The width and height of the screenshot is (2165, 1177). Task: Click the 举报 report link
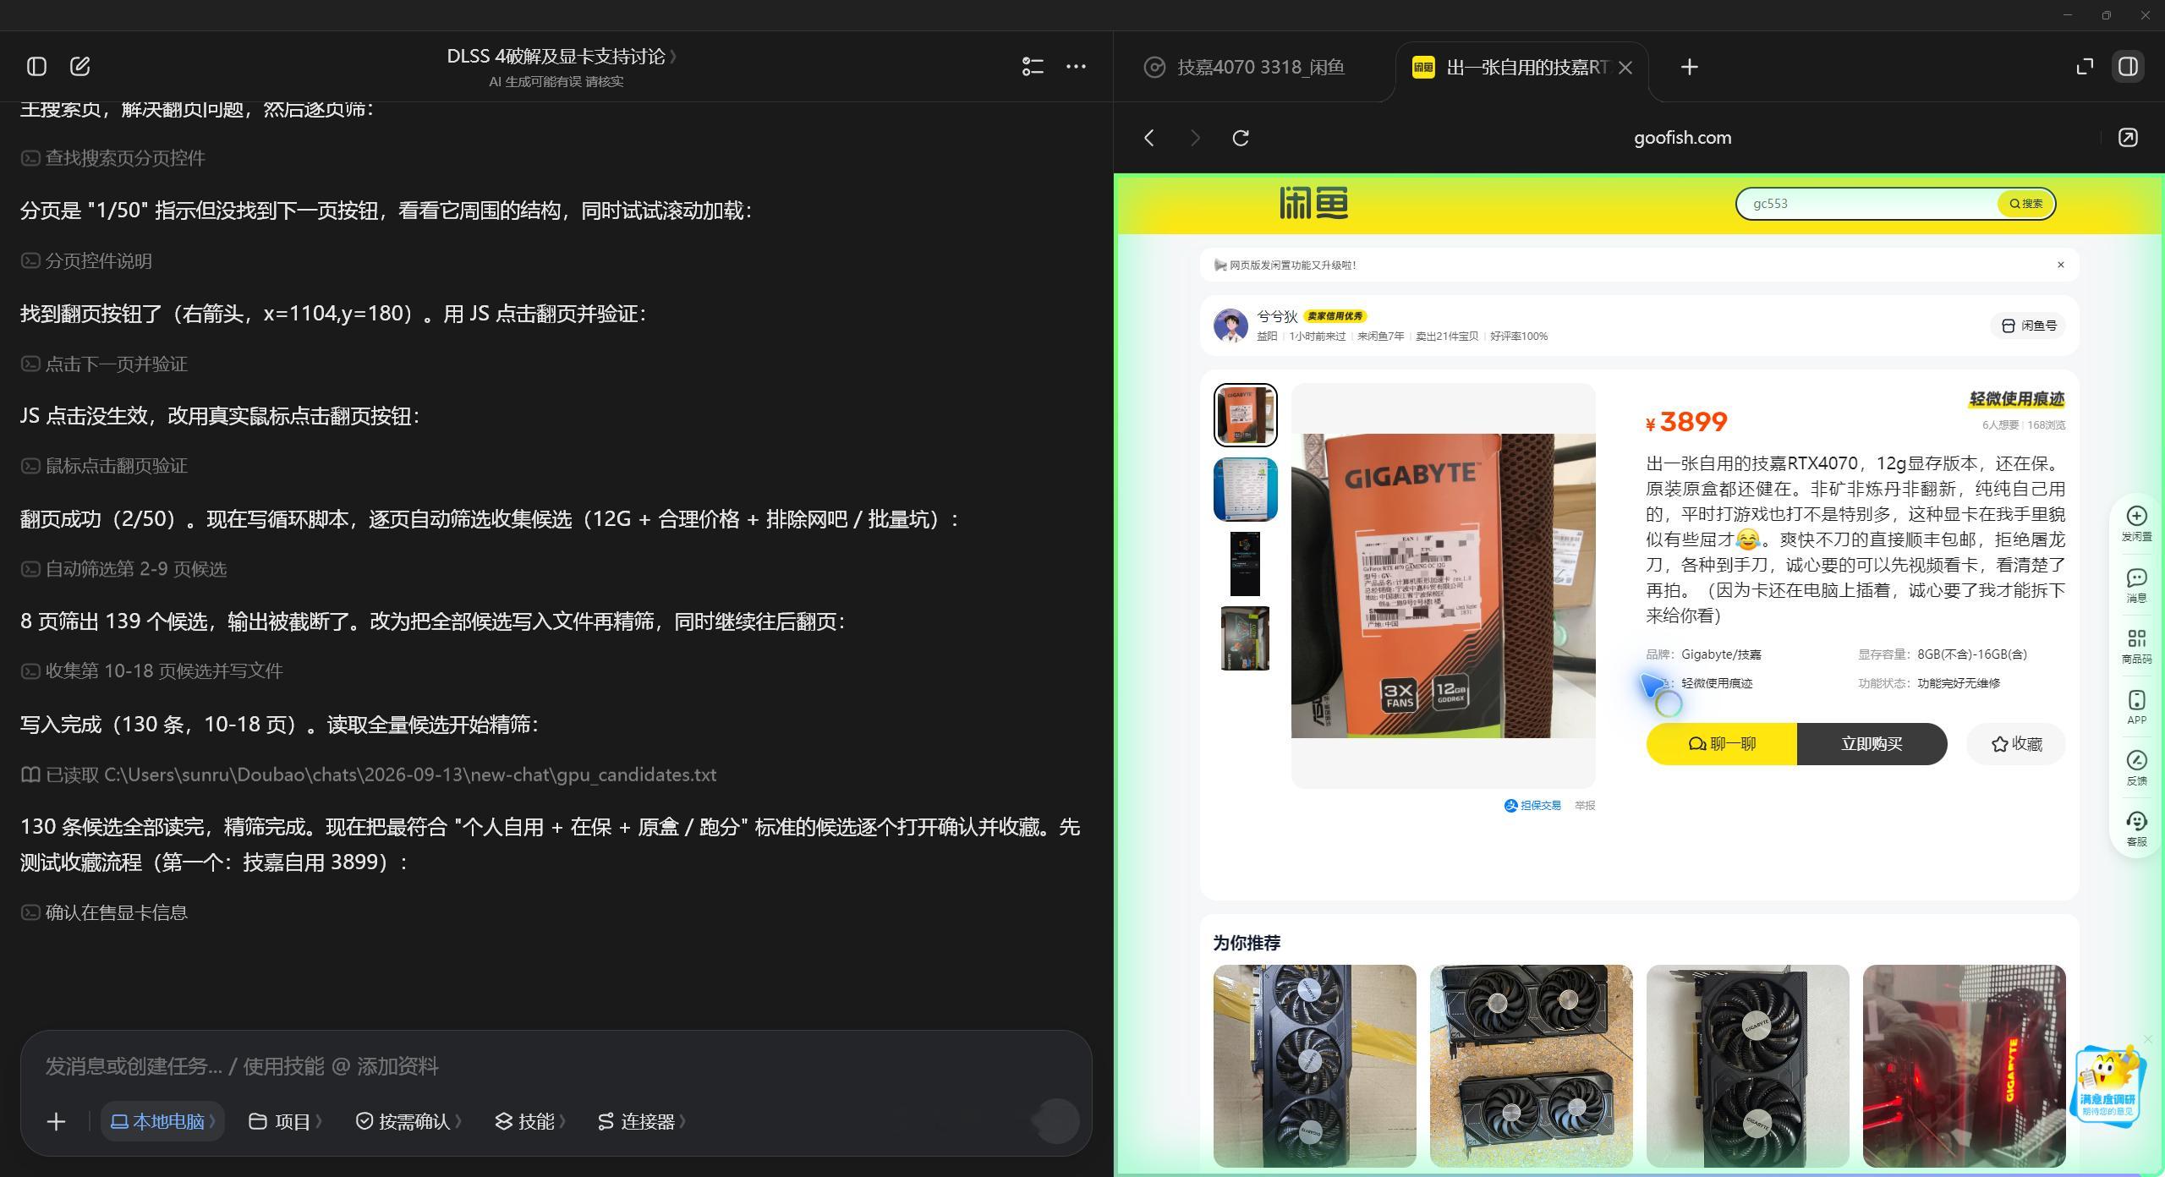point(1585,806)
